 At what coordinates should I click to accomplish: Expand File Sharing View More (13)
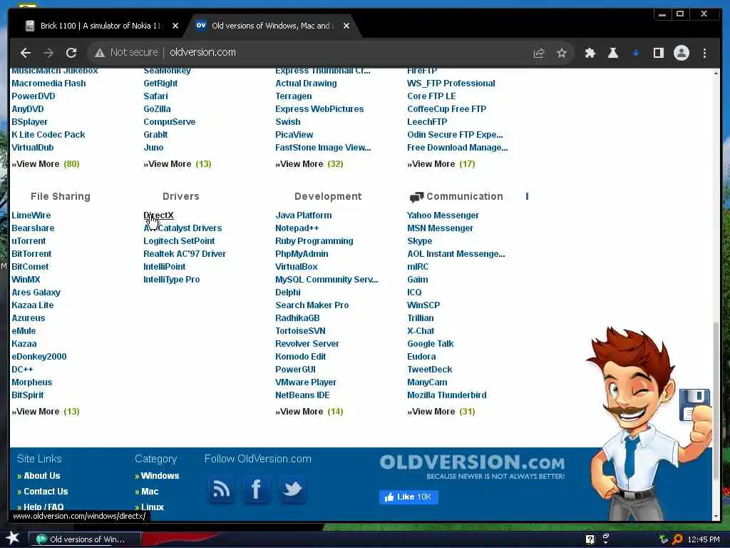click(46, 412)
